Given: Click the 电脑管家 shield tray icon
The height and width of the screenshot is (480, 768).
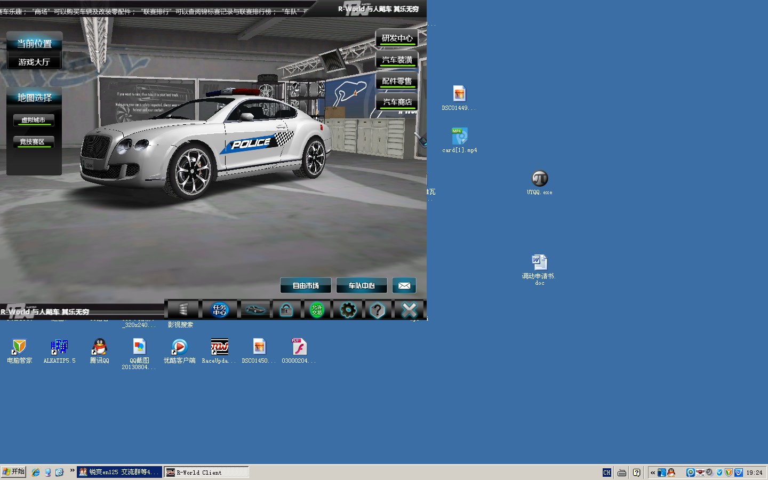Looking at the screenshot, I should [x=729, y=473].
